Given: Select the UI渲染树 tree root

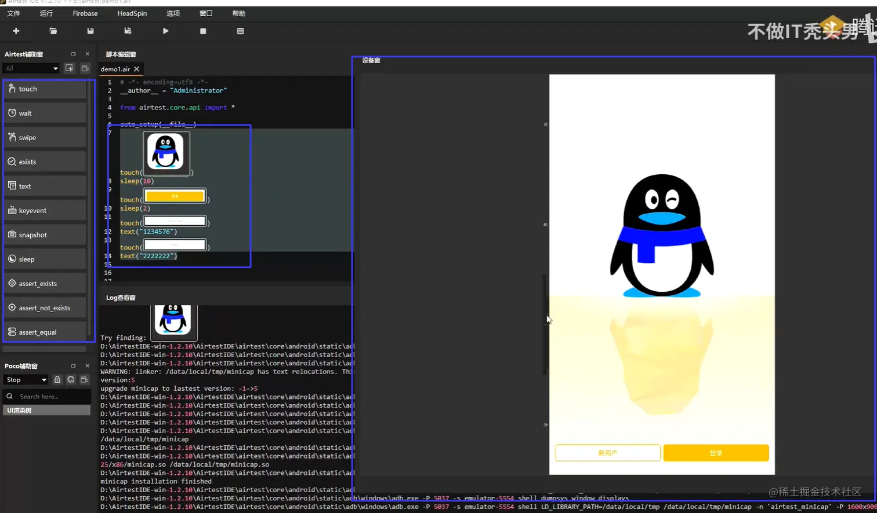Looking at the screenshot, I should pos(47,411).
